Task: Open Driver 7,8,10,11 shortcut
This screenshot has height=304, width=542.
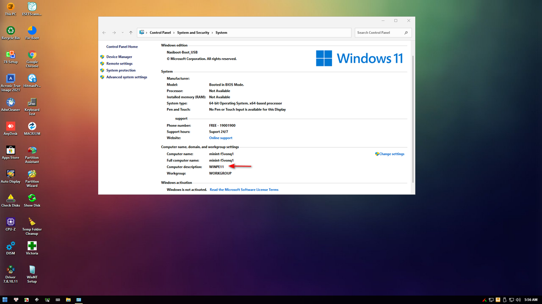Action: tap(11, 275)
